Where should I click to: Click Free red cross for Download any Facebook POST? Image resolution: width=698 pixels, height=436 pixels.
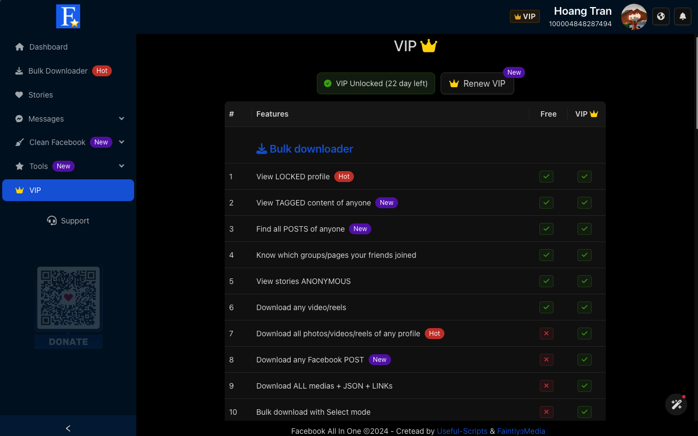point(546,360)
